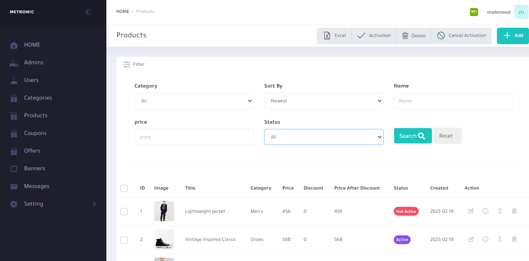Focus the Name input field
This screenshot has width=529, height=261.
pos(454,101)
